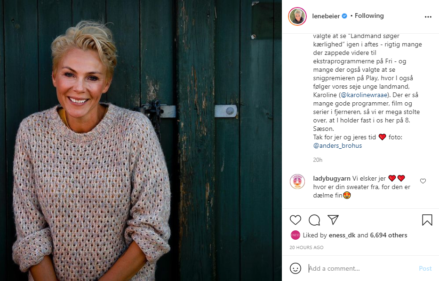
Task: Open ladybugyarn's profile picture
Action: 297,182
